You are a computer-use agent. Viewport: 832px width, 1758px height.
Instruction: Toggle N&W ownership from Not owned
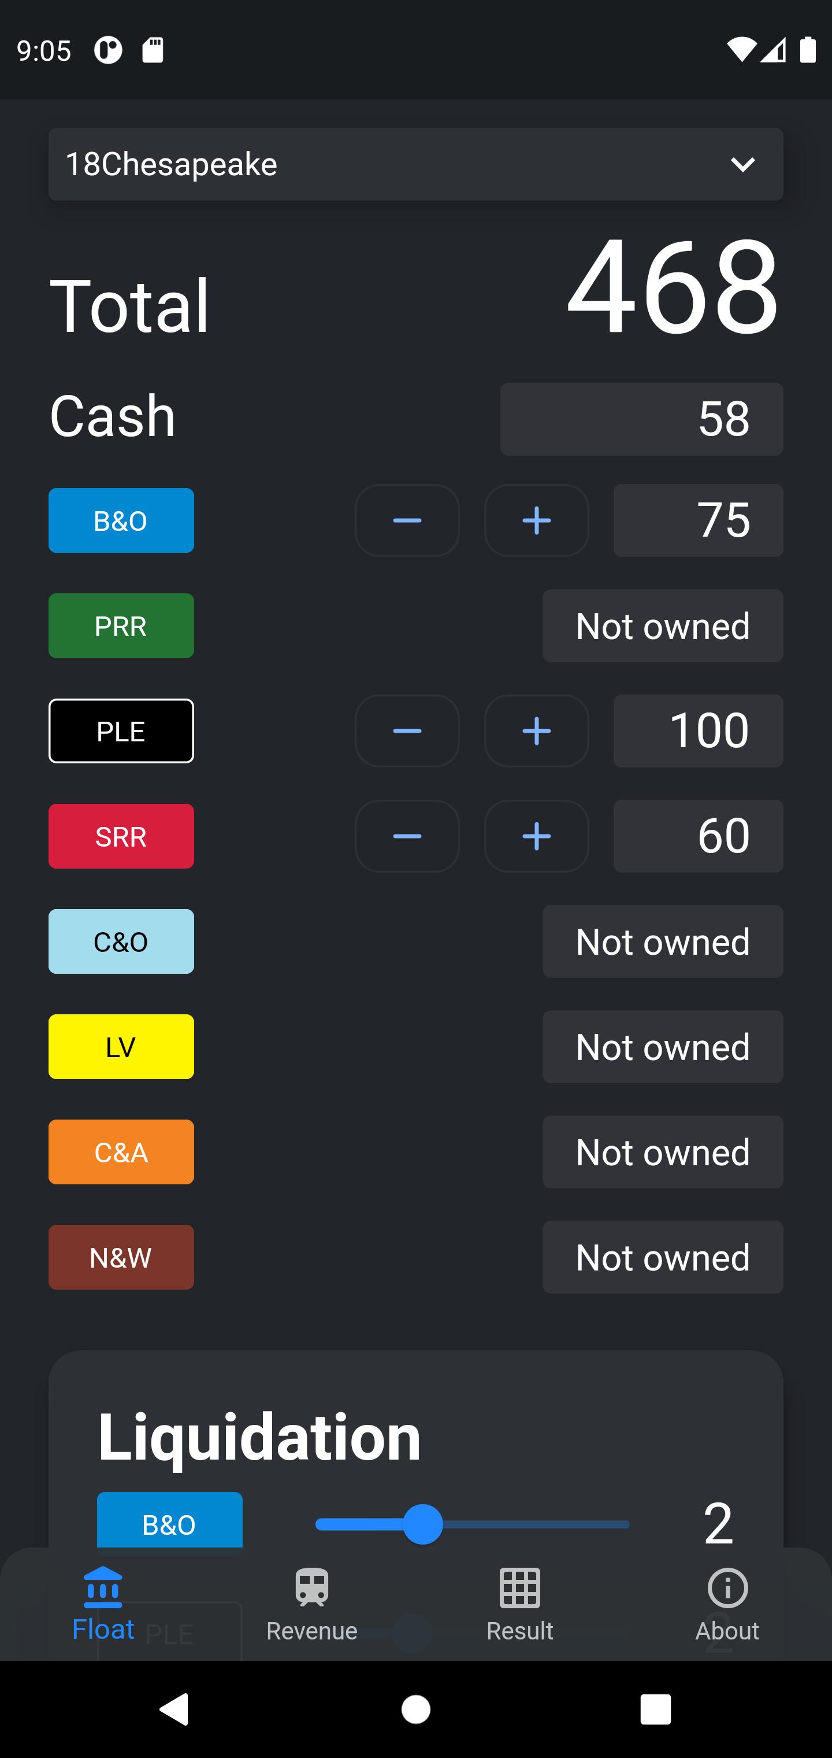coord(663,1257)
